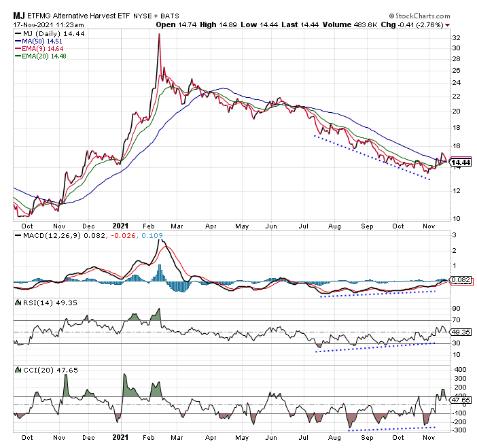This screenshot has height=448, width=477.
Task: Click the 300 label on the CCI axis
Action: coord(460,379)
